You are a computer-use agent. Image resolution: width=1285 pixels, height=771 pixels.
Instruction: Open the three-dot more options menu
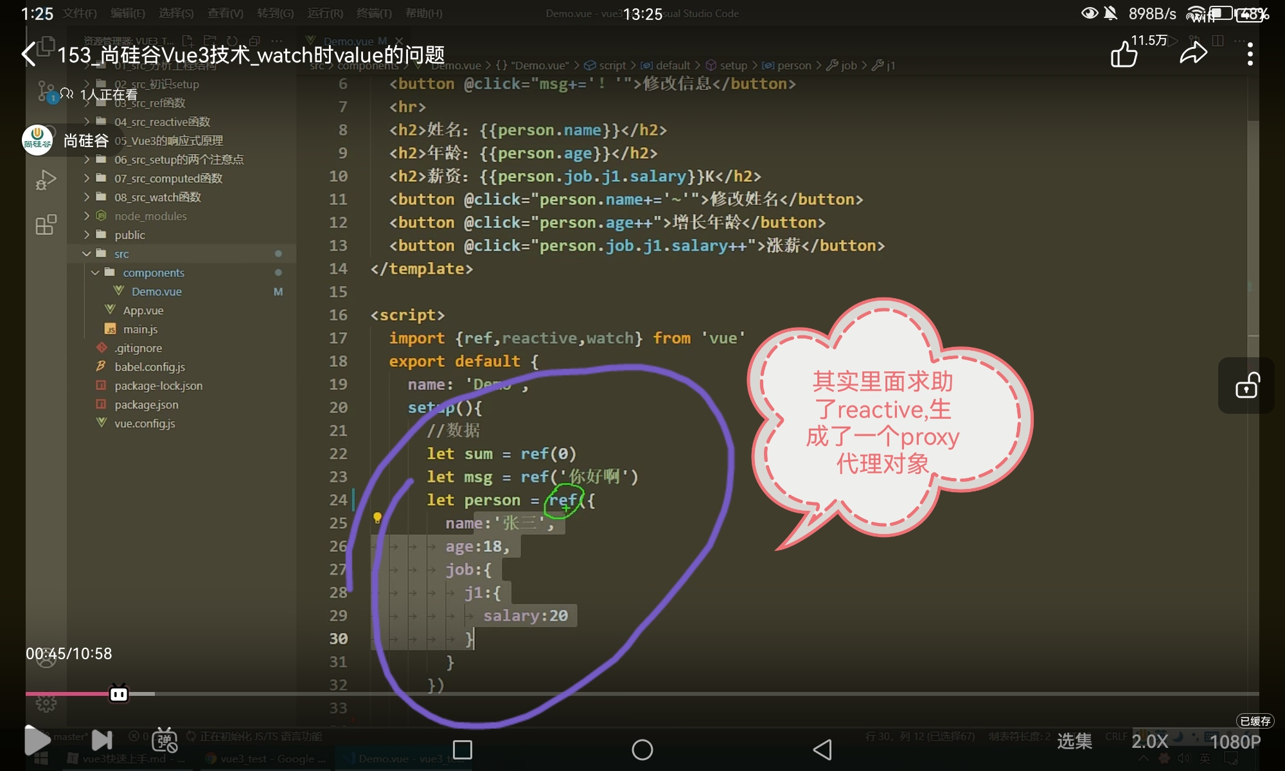[1250, 54]
